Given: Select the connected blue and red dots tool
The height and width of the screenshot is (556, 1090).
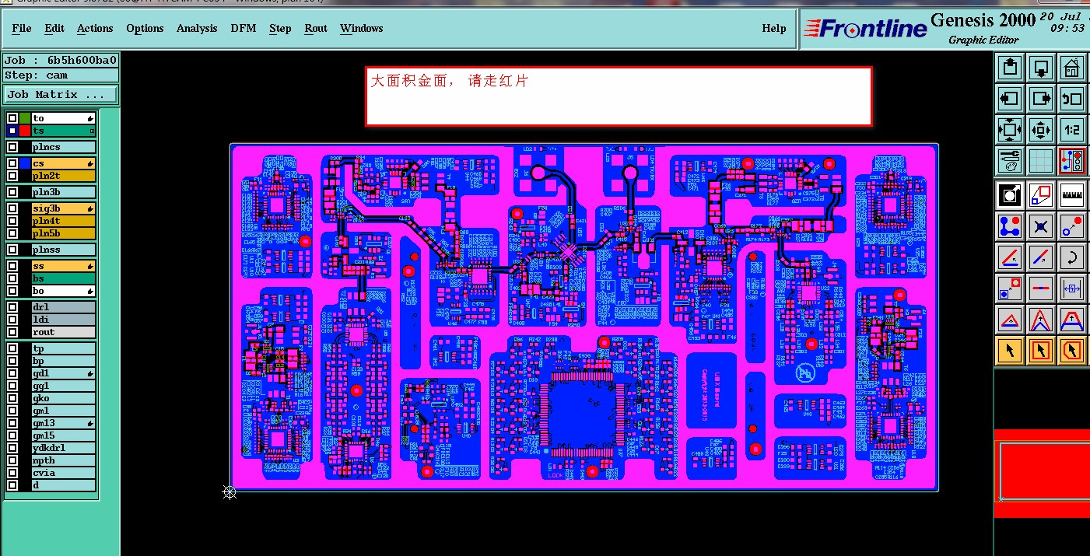Looking at the screenshot, I should pos(1010,226).
